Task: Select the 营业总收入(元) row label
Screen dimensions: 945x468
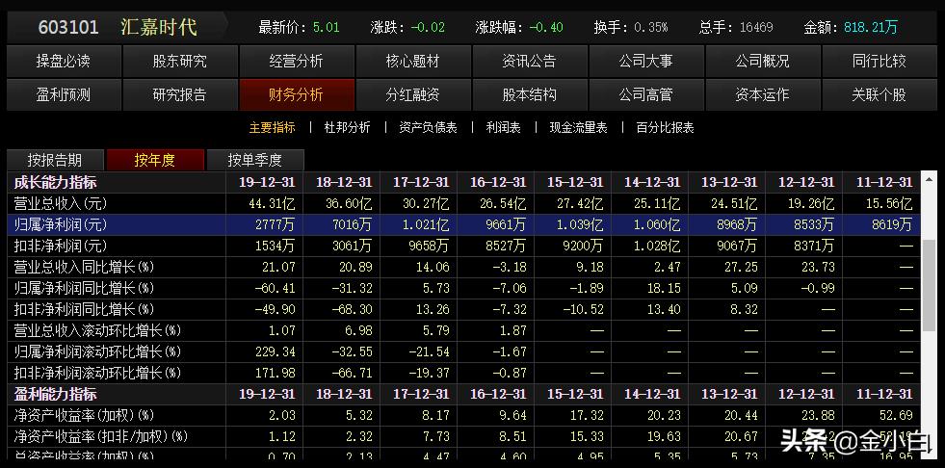Action: tap(61, 203)
